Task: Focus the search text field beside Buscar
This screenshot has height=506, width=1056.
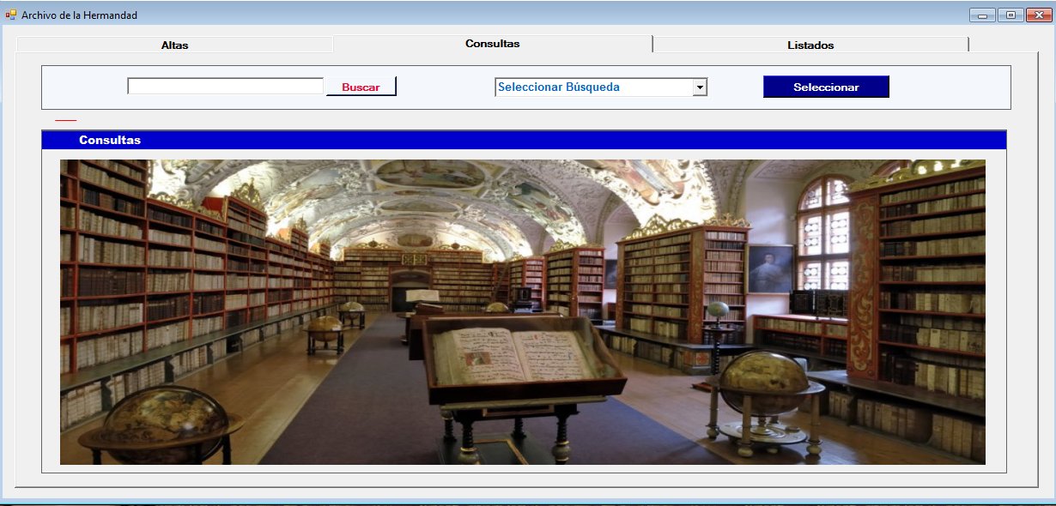Action: (225, 87)
